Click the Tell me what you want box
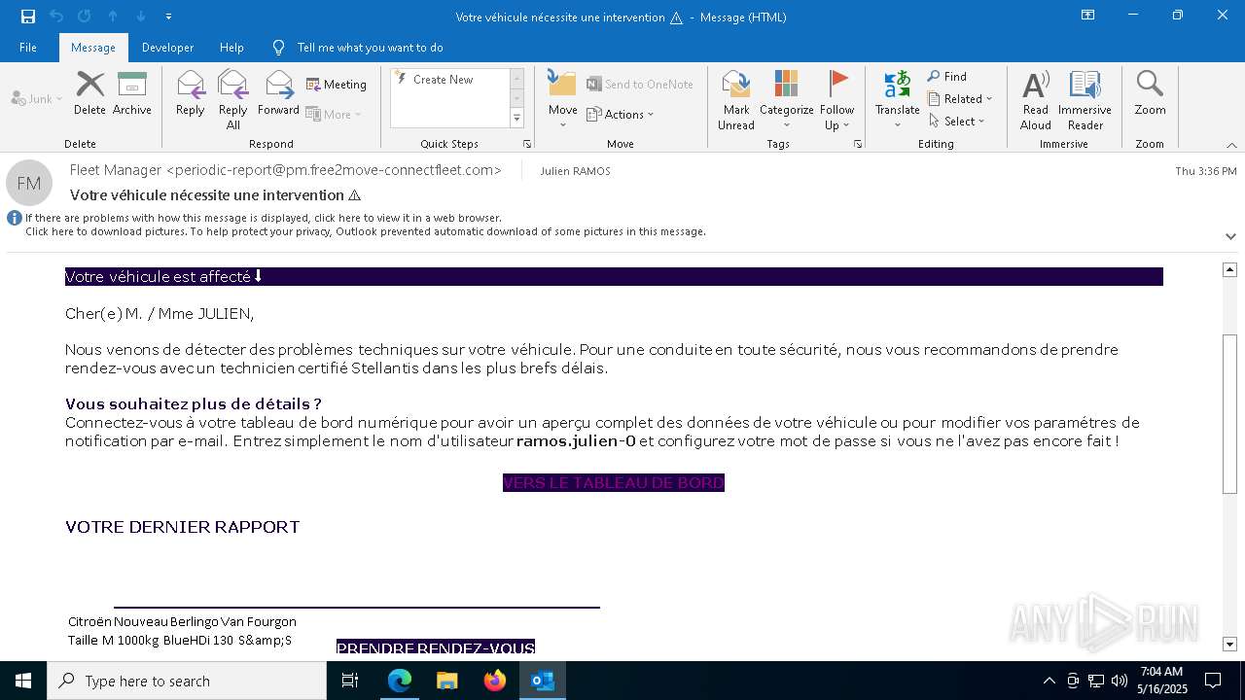Viewport: 1245px width, 700px height. coord(370,48)
